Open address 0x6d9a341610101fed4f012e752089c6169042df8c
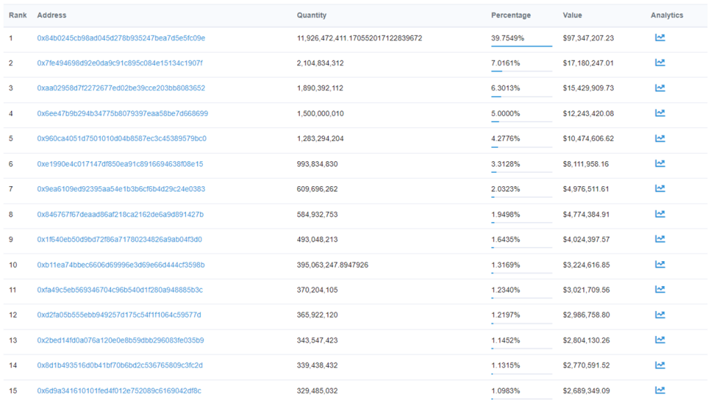The height and width of the screenshot is (400, 711). coord(119,390)
